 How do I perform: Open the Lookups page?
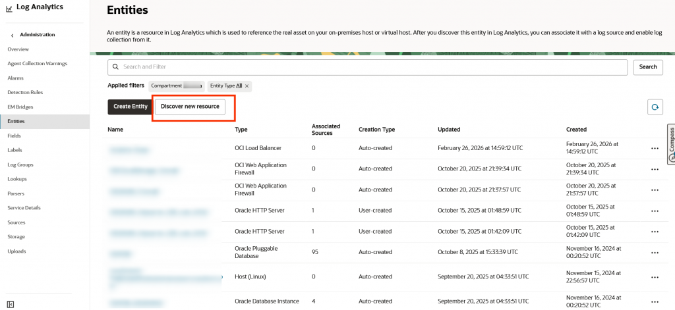16,179
